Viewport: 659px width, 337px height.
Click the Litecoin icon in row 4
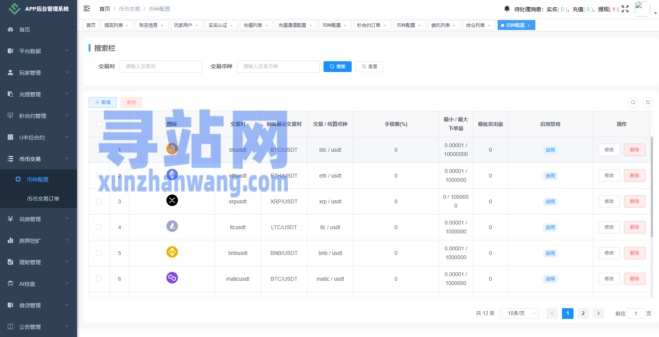[172, 226]
